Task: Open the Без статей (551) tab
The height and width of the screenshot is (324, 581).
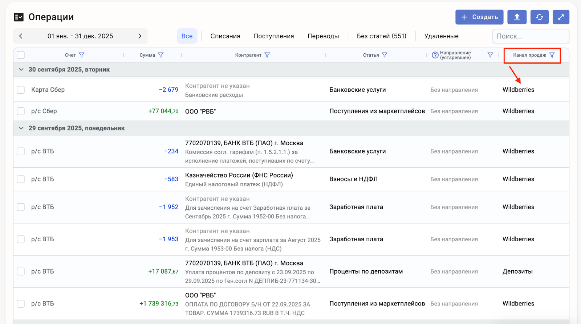Action: 381,36
